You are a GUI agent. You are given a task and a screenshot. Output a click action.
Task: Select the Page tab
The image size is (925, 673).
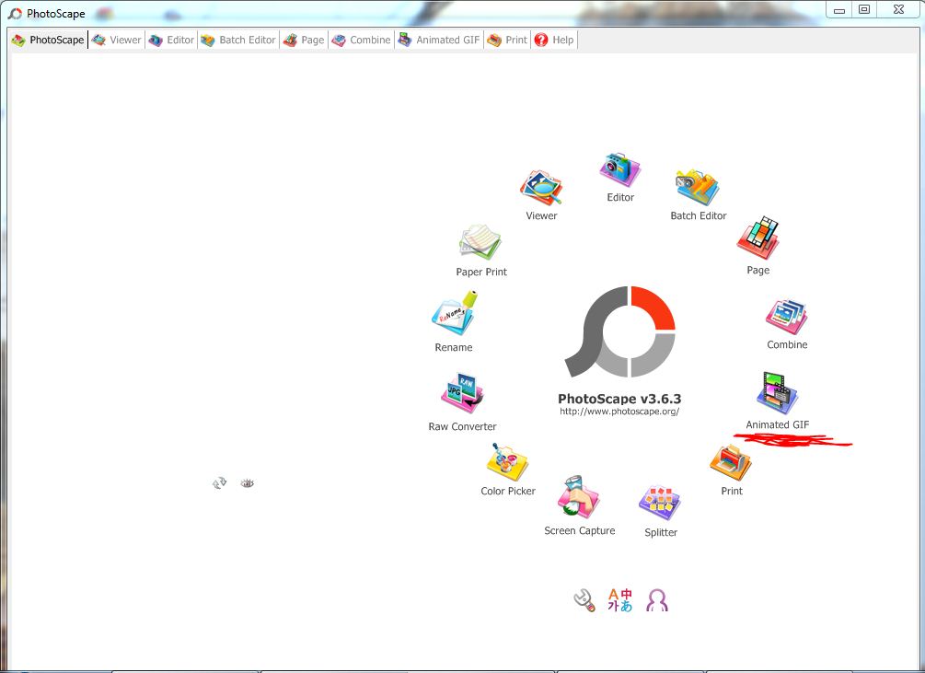click(x=304, y=41)
